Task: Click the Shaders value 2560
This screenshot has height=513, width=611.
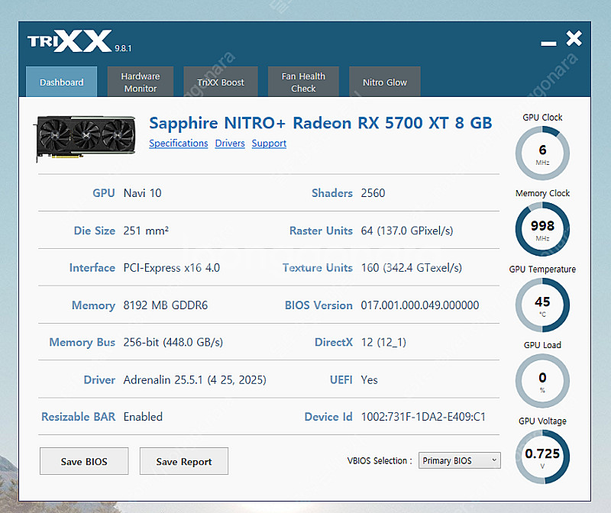Action: [x=373, y=193]
